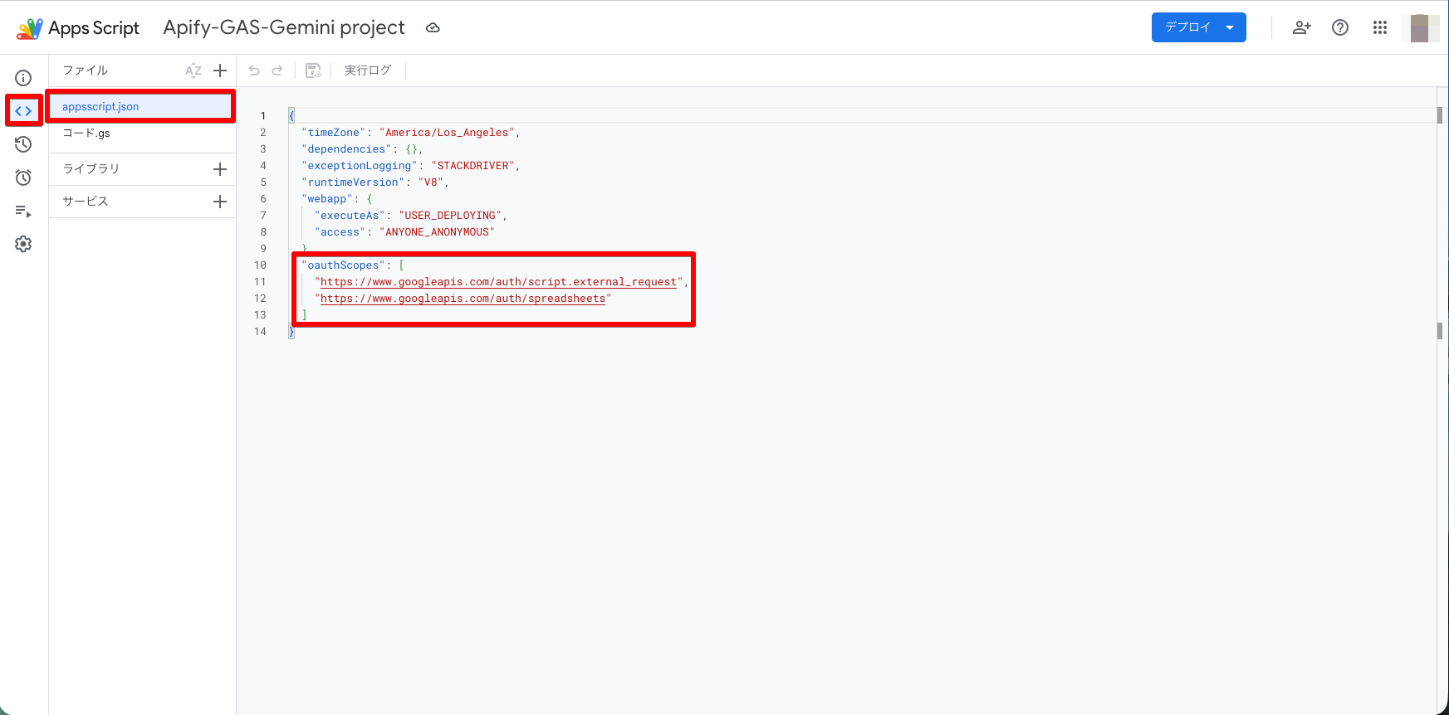Save project with the floppy disk icon
1449x715 pixels.
coord(313,71)
